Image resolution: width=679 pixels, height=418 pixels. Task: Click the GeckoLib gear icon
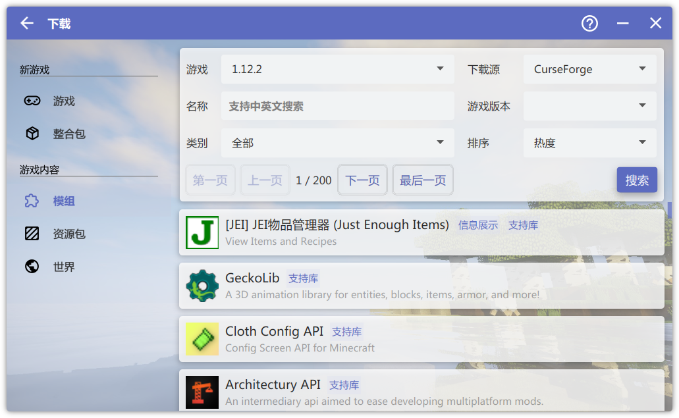(x=202, y=286)
